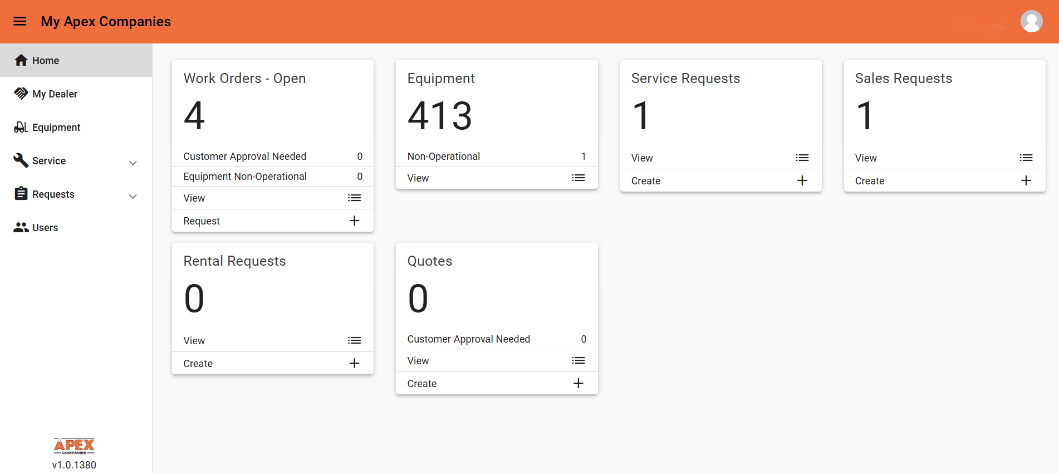Open the Requests sidebar menu
Image resolution: width=1059 pixels, height=474 pixels.
point(76,194)
